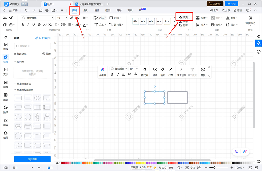262x171 pixels.
Task: Click the Paste clipboard icon
Action: [11, 25]
